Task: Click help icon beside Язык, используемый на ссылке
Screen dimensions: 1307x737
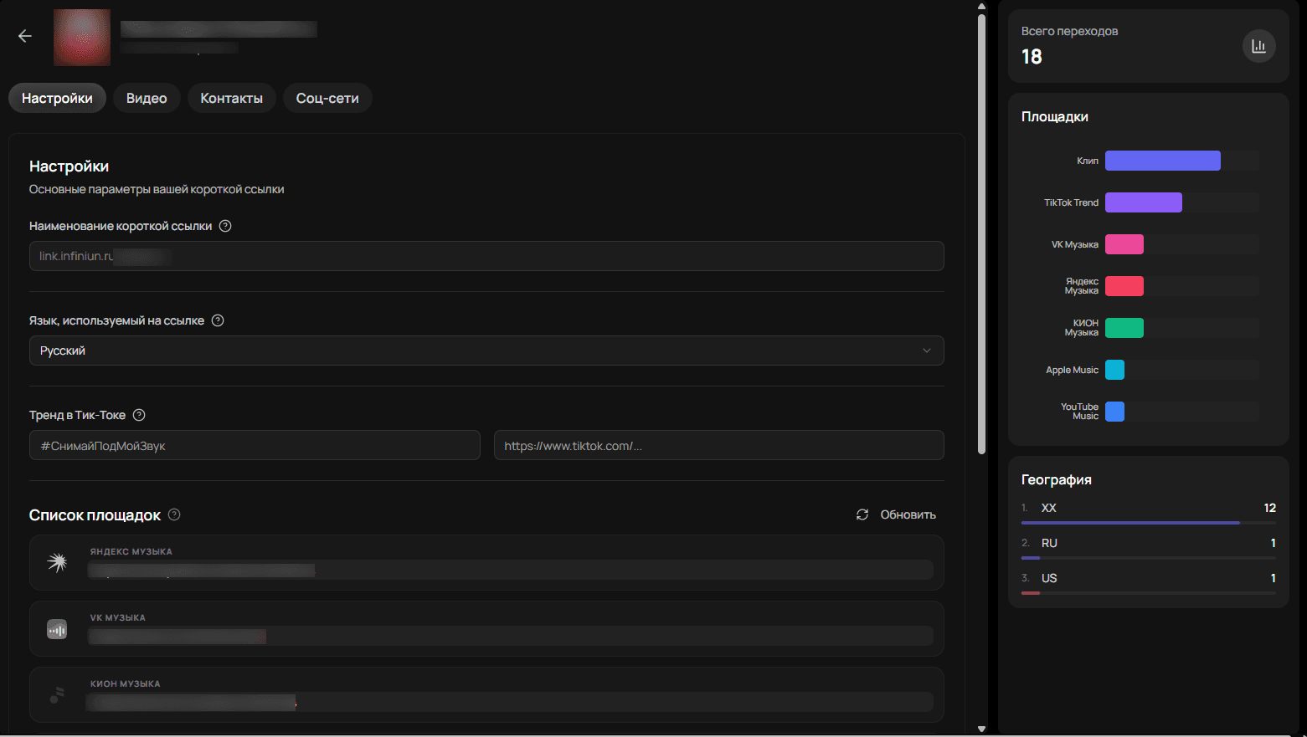Action: tap(218, 320)
